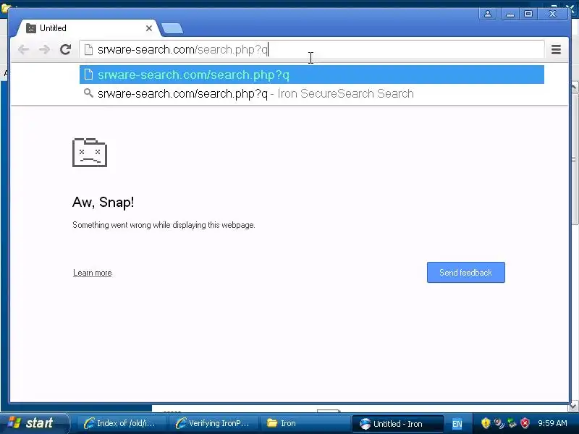Click the red shield alert tray icon

pos(525,423)
